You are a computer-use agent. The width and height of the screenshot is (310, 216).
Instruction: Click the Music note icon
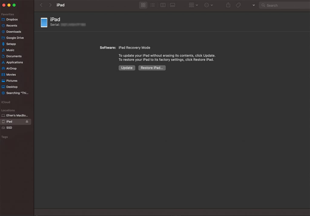pos(3,50)
